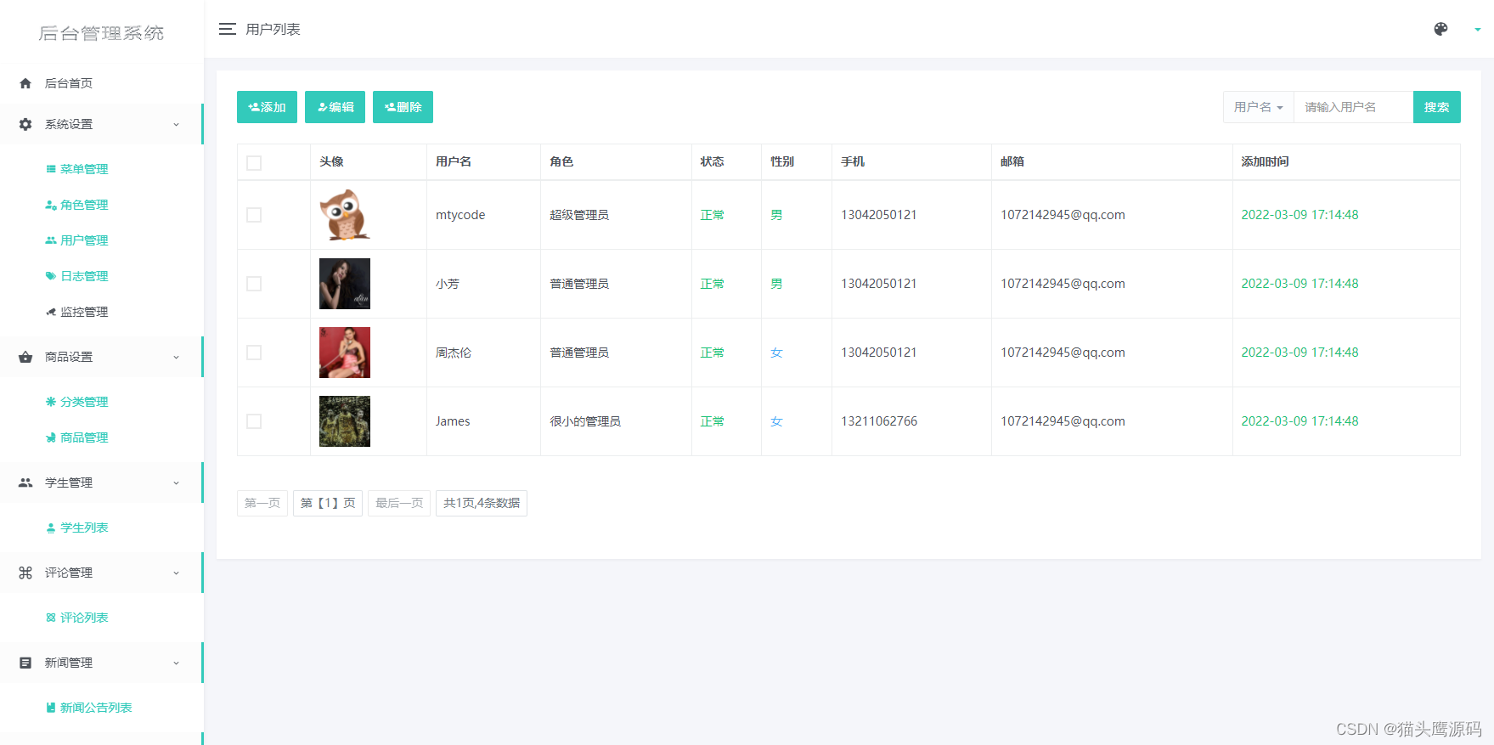Click the cart icon of 商品管理
Viewport: 1494px width, 745px height.
pos(51,437)
